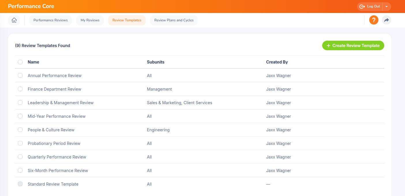Select the Probationary Period Review checkbox

tap(20, 143)
